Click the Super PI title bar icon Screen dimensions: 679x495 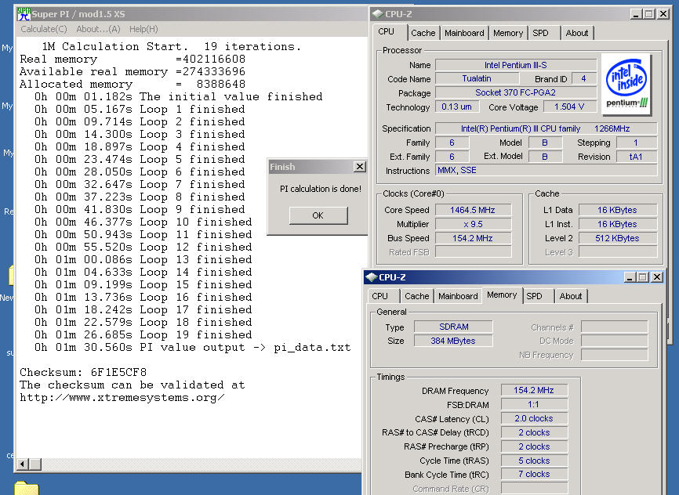(24, 14)
